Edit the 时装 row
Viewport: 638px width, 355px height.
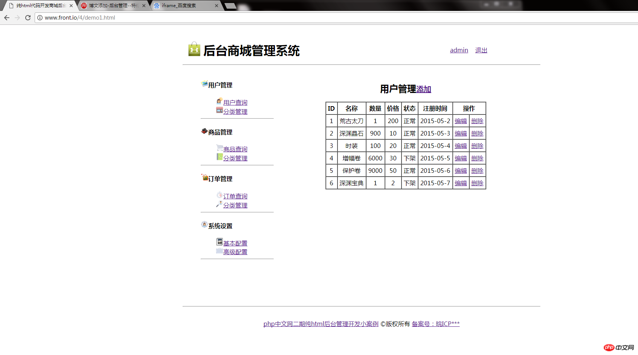pos(461,146)
